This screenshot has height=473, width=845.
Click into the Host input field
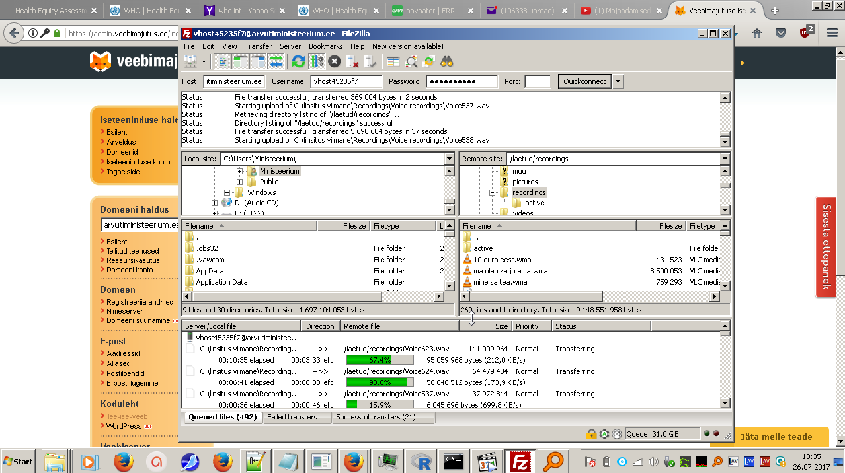(x=234, y=81)
